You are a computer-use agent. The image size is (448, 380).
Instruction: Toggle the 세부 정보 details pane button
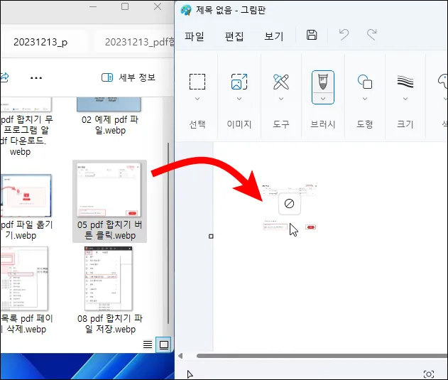[x=129, y=77]
